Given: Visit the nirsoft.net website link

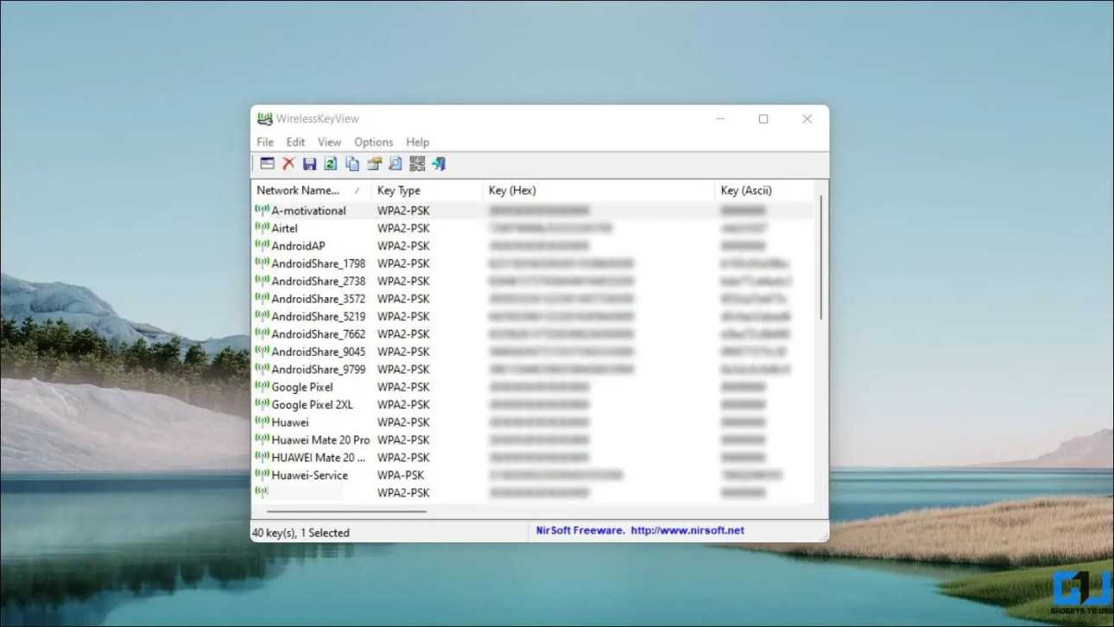Looking at the screenshot, I should coord(687,530).
